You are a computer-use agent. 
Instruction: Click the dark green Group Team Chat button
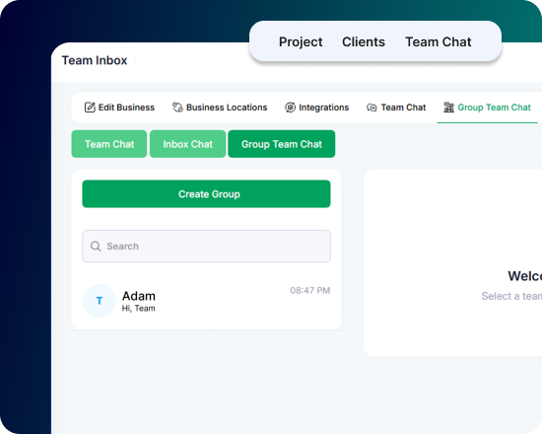click(x=282, y=144)
